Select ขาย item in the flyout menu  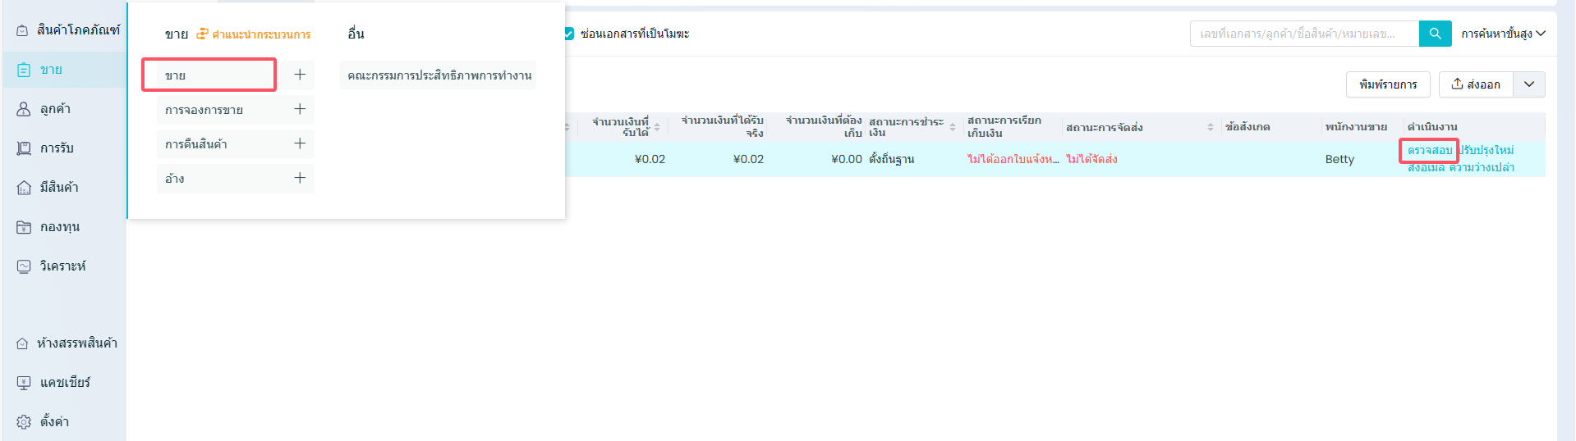pos(209,75)
